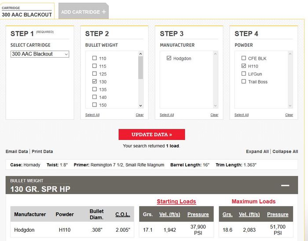Screen dimensions: 308x241
Task: Collapse the 130 GR. SPR HP section
Action: click(x=285, y=186)
